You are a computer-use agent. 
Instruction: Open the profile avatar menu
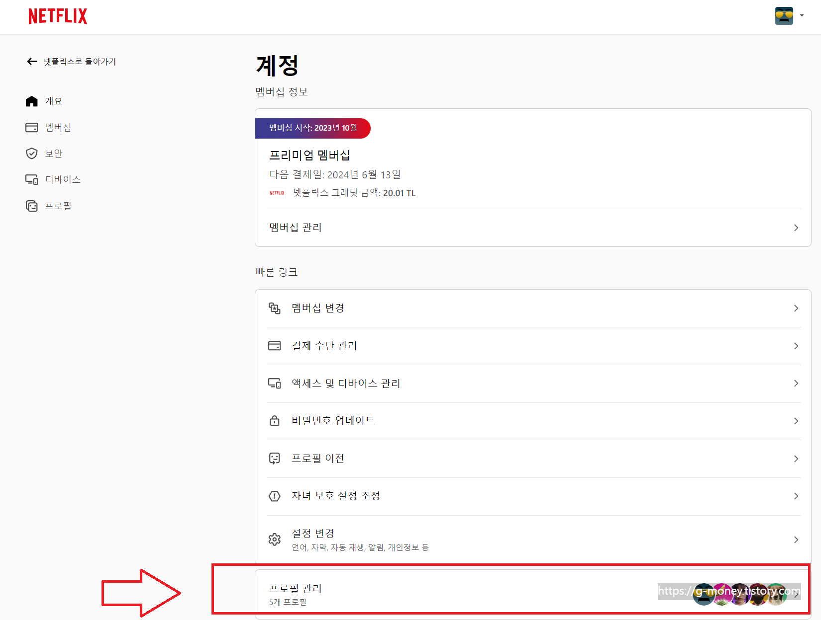(x=789, y=16)
